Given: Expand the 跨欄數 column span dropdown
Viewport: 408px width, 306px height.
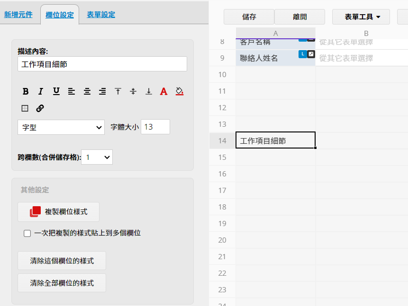Looking at the screenshot, I should coord(97,157).
